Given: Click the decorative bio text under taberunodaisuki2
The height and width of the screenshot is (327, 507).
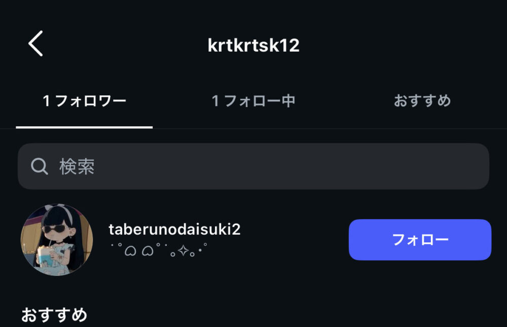Looking at the screenshot, I should tap(158, 250).
